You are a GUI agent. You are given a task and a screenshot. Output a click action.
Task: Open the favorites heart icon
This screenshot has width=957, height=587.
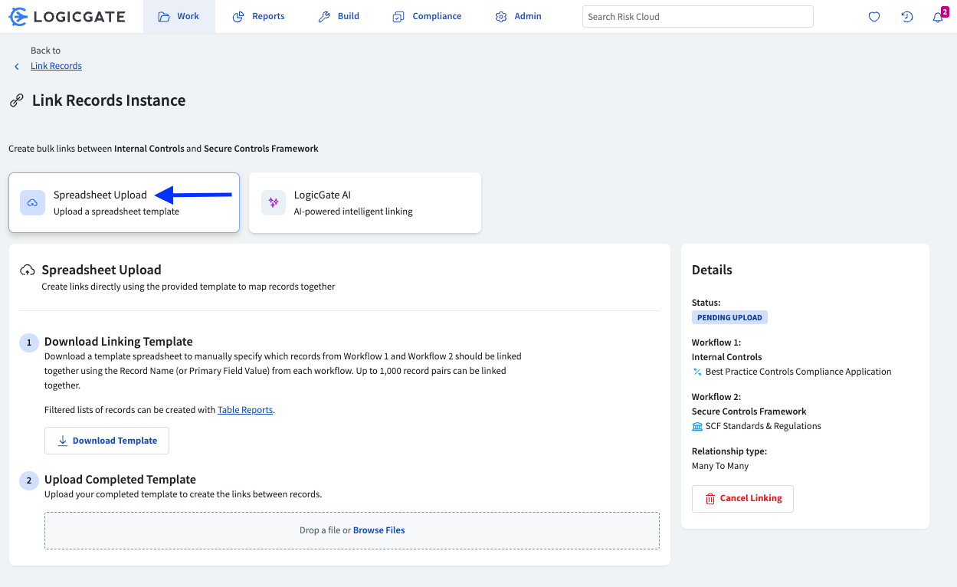(874, 17)
